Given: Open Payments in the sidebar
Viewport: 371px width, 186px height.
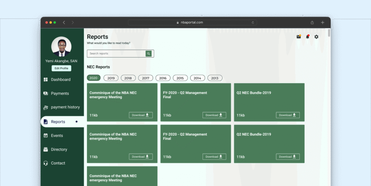Looking at the screenshot, I should click(x=60, y=94).
